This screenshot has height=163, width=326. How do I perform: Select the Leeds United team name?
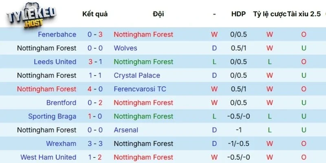(x=55, y=62)
